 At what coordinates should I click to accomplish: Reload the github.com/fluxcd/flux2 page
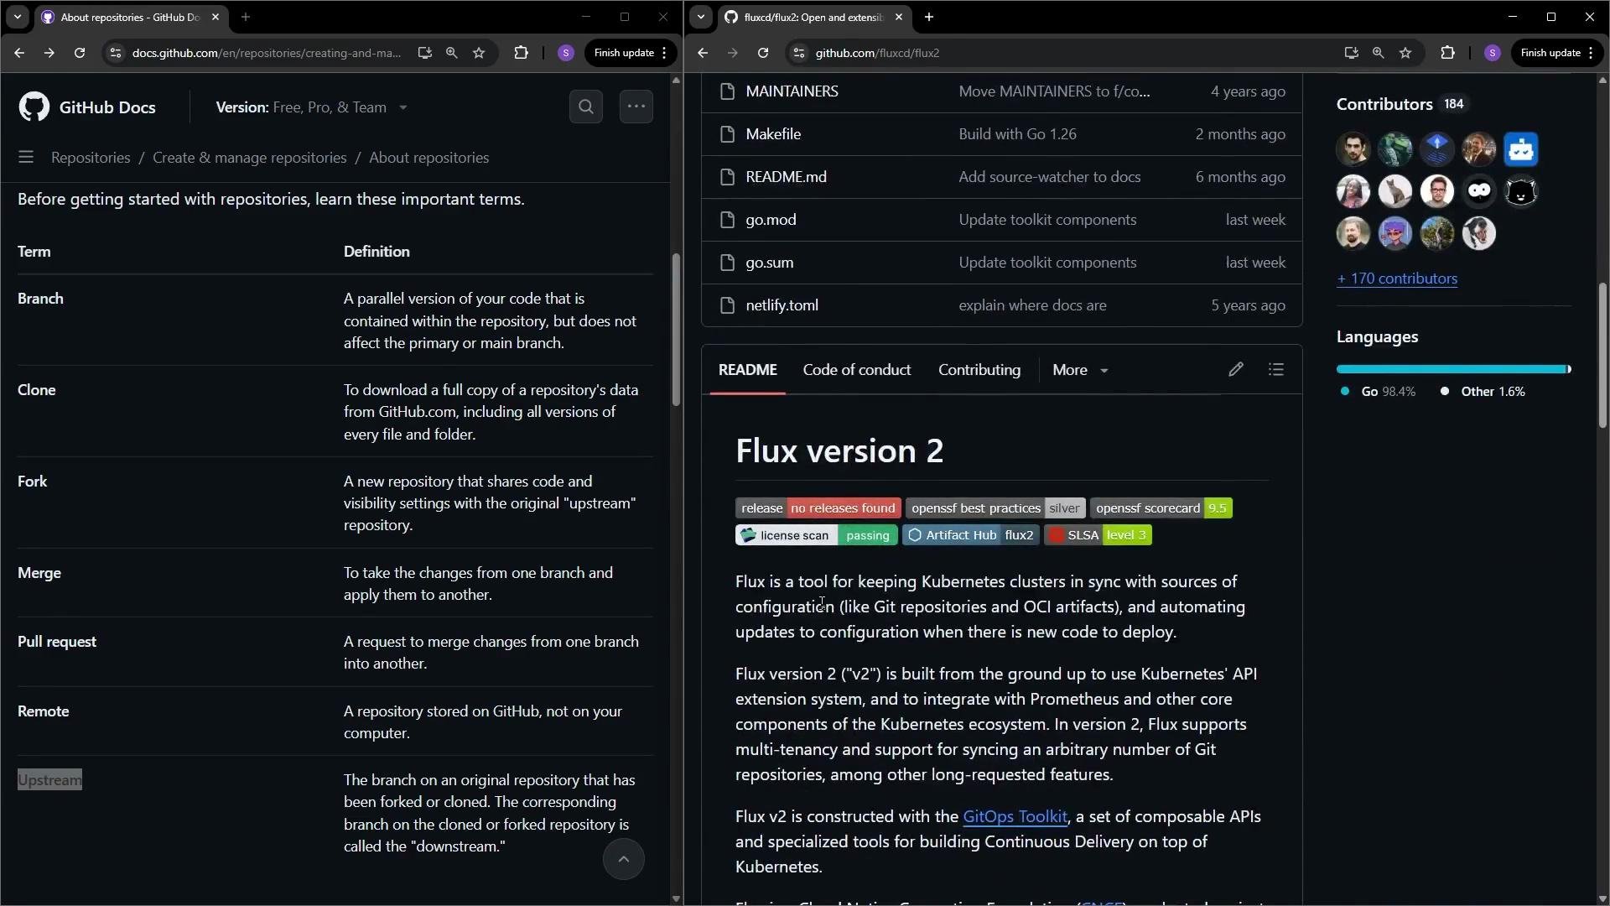(x=763, y=53)
